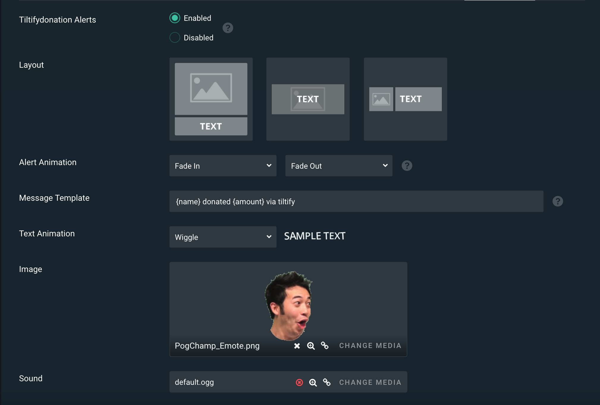Click CHANGE MEDIA for the sound
The width and height of the screenshot is (600, 405).
pyautogui.click(x=370, y=382)
